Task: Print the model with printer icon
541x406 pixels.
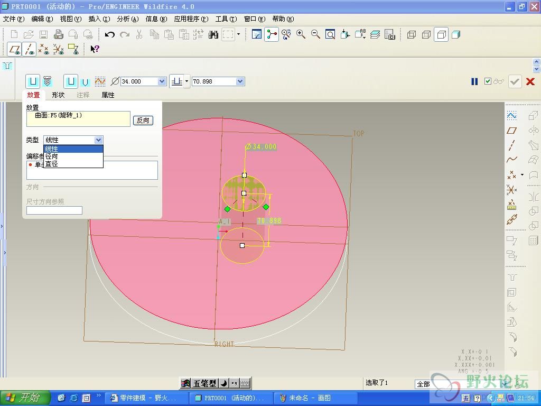Action: 58,34
